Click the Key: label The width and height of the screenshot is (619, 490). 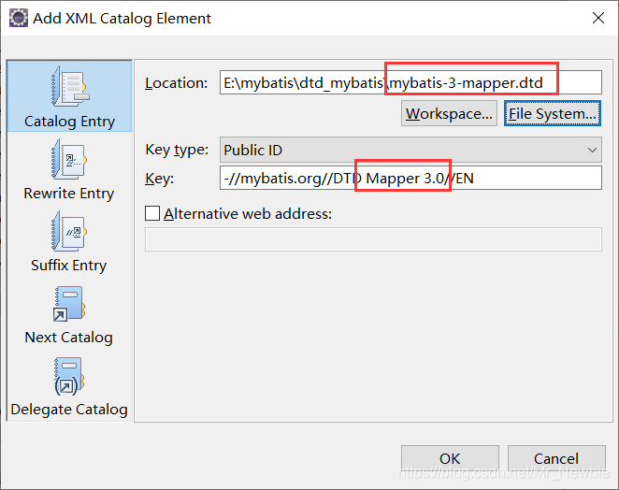(x=160, y=179)
